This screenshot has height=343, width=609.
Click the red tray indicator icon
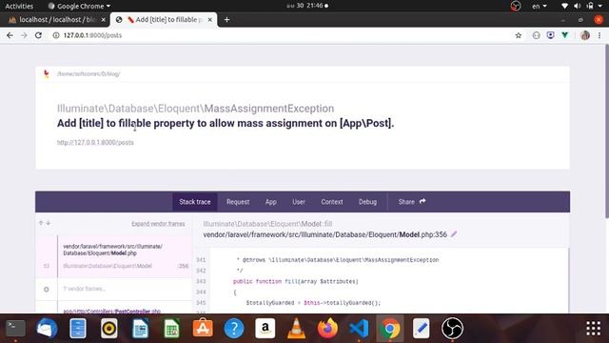coord(516,6)
